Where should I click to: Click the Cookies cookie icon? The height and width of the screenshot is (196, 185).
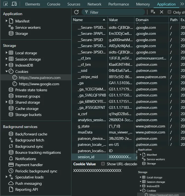pos(11,71)
